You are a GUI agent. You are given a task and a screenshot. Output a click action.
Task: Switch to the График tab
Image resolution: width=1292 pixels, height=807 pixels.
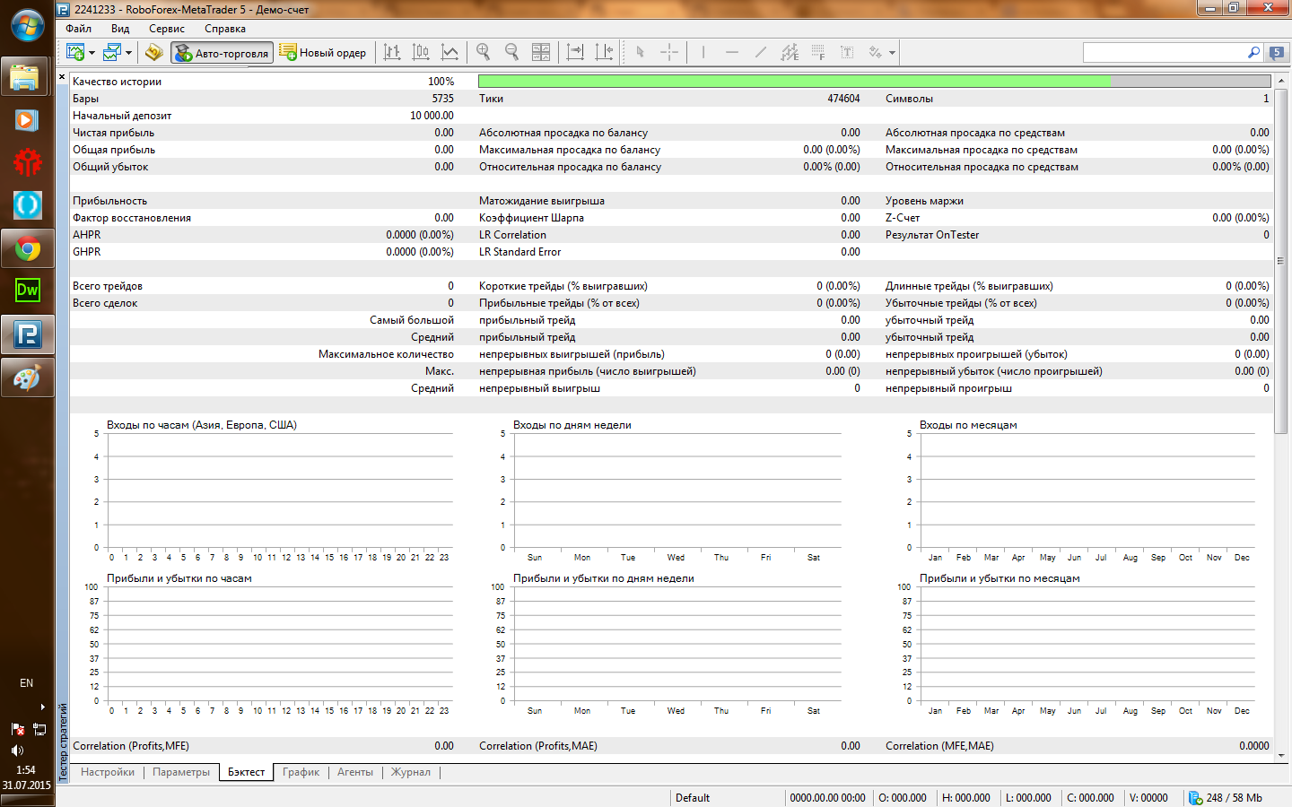[x=301, y=772]
